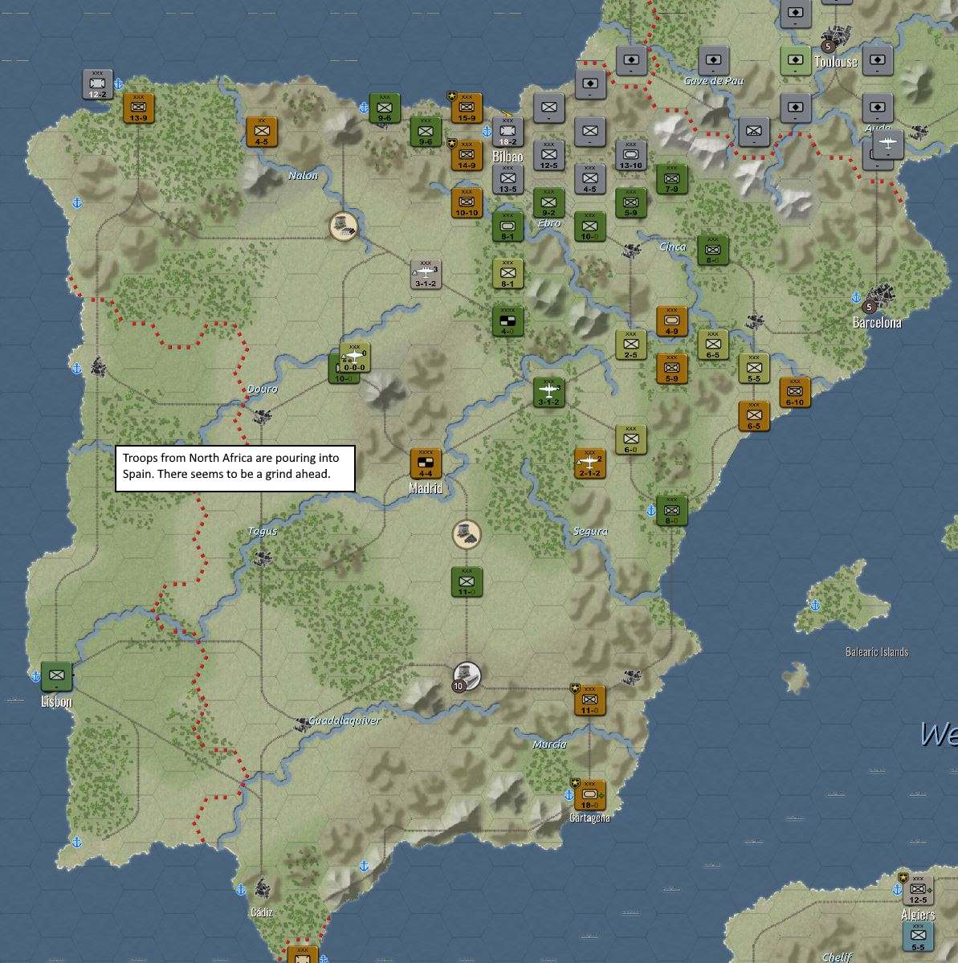
Task: Click the Cádiz city label
Action: pyautogui.click(x=262, y=912)
